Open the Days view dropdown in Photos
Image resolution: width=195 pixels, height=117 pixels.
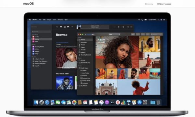click(x=114, y=34)
